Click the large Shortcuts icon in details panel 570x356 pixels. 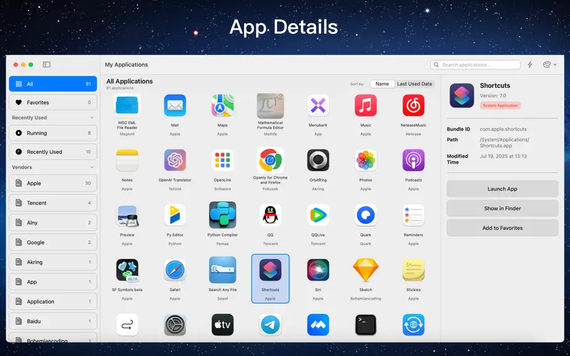[x=462, y=96]
